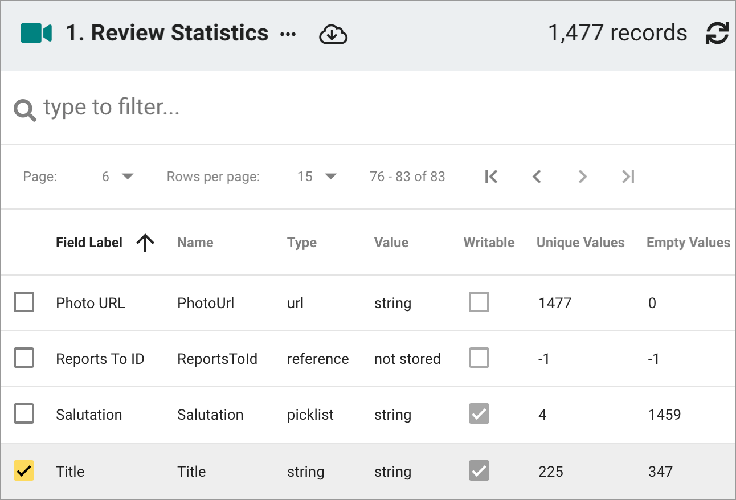Sort by the Value column header
736x500 pixels.
pos(391,243)
